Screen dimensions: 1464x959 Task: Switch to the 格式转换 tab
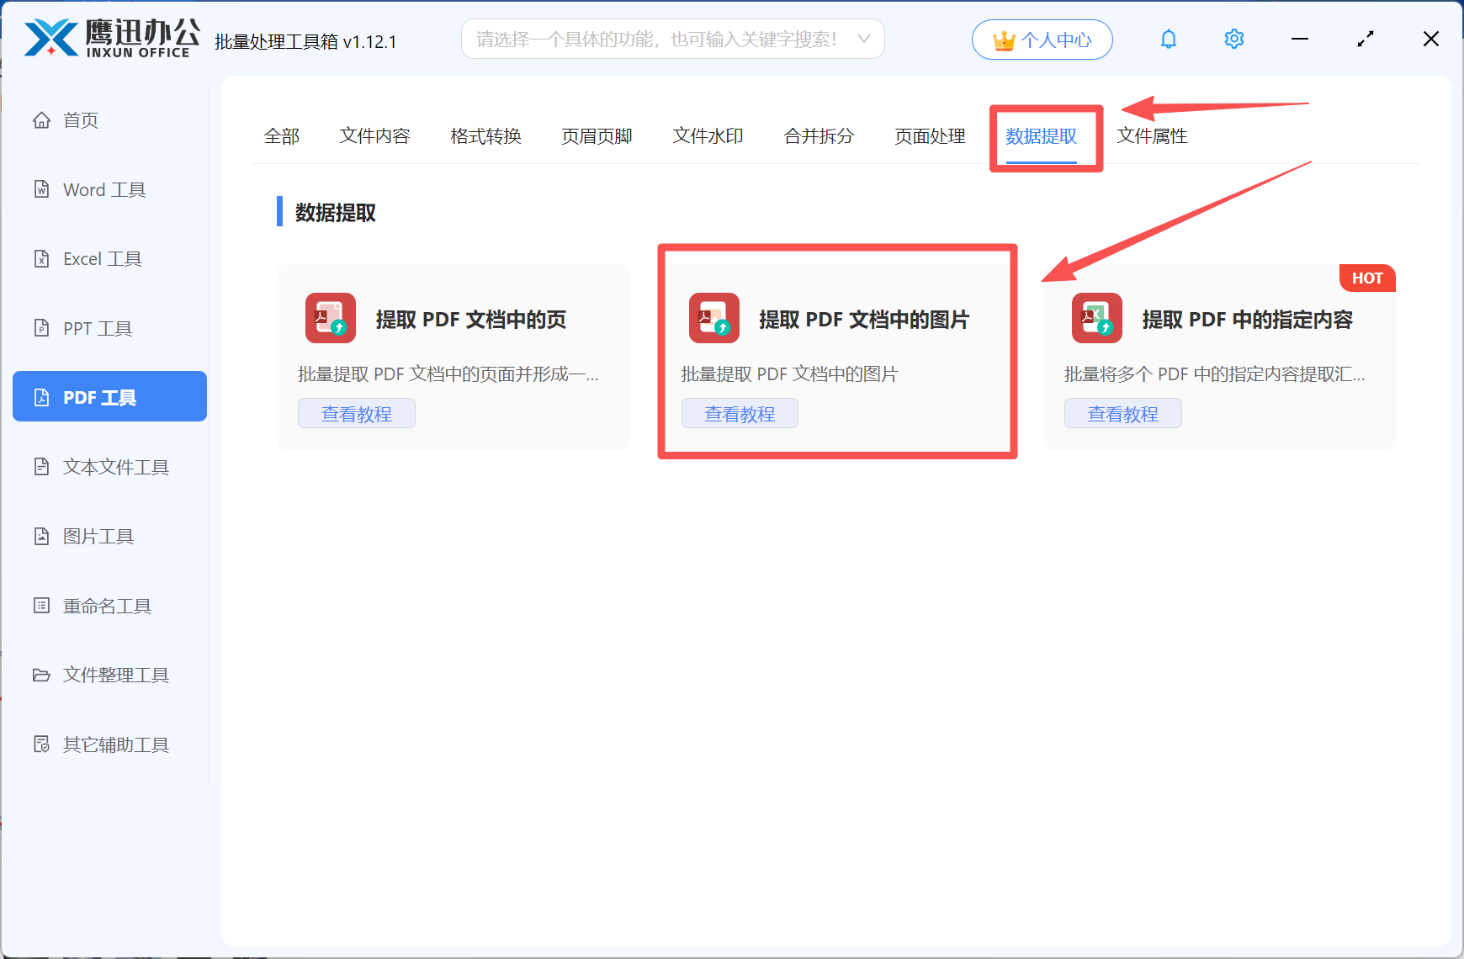pos(485,135)
